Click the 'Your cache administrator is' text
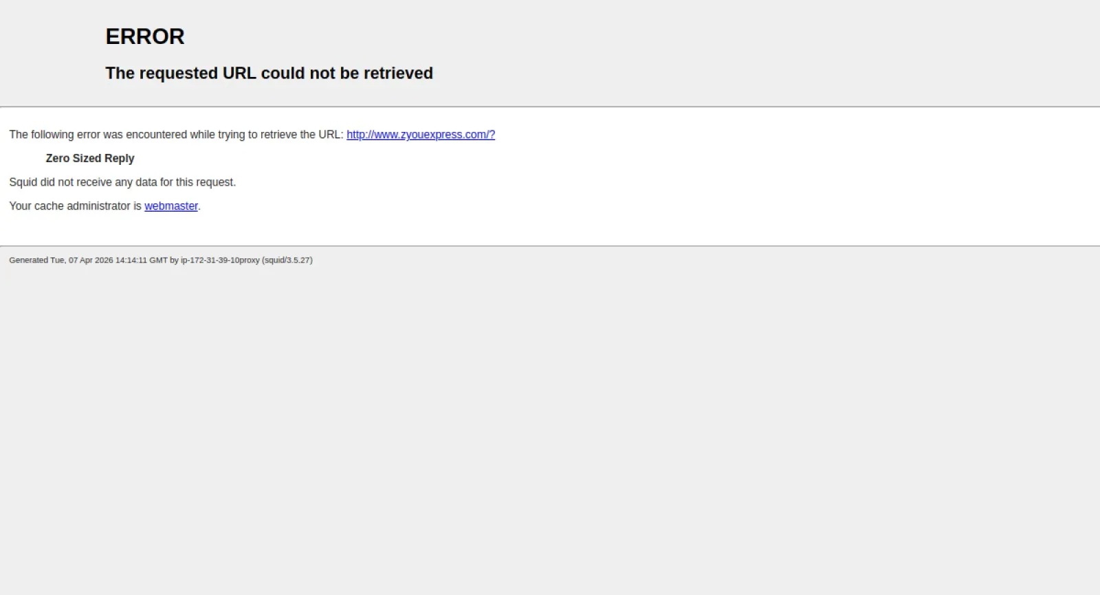Image resolution: width=1100 pixels, height=595 pixels. coord(75,206)
